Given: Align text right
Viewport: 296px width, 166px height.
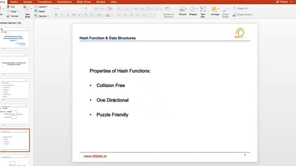Looking at the screenshot, I should click(x=131, y=14).
